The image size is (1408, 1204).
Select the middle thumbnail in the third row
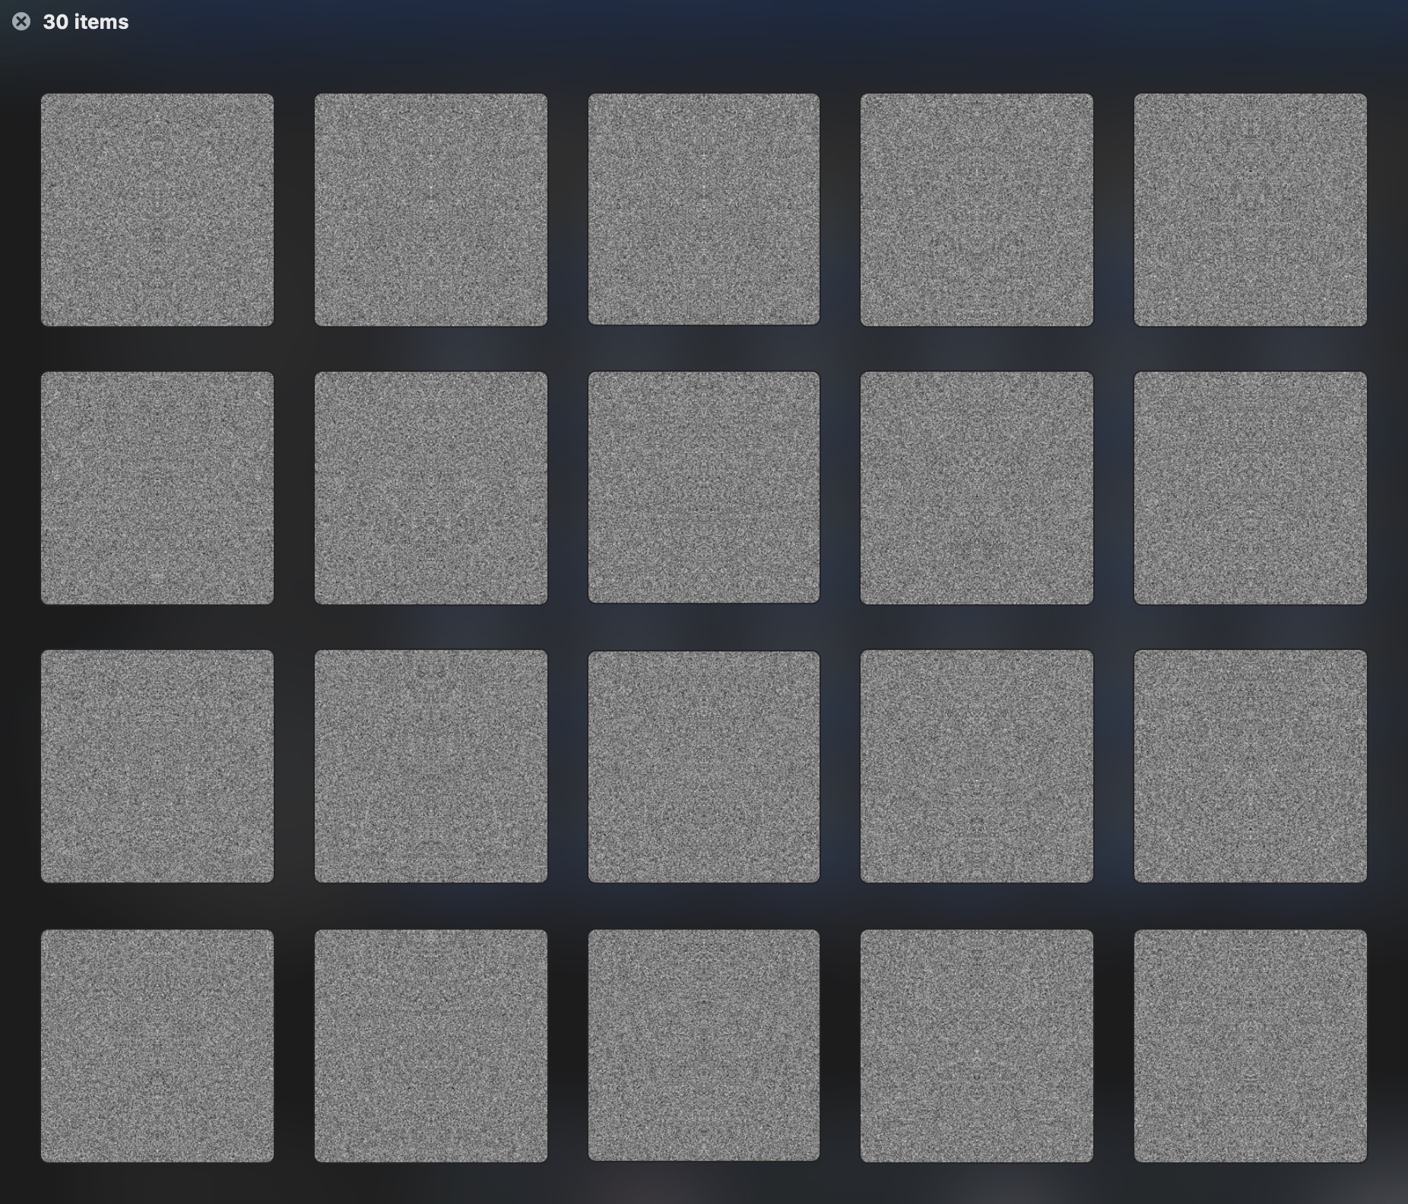click(x=704, y=766)
